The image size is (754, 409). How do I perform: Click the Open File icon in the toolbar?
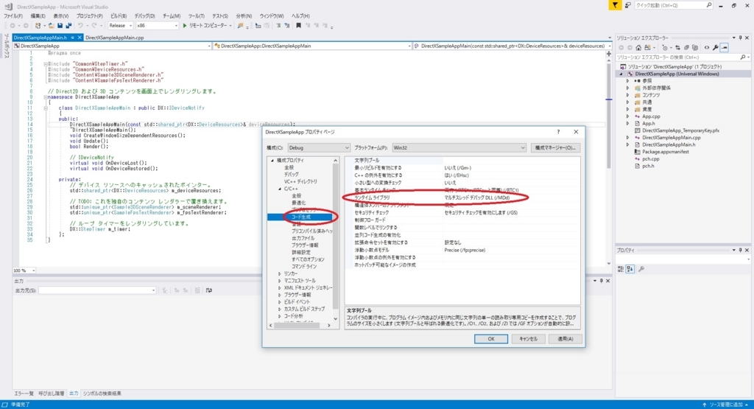pyautogui.click(x=51, y=26)
